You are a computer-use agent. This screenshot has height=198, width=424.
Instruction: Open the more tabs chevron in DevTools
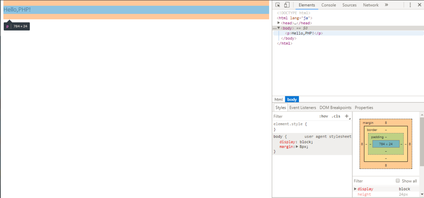386,5
